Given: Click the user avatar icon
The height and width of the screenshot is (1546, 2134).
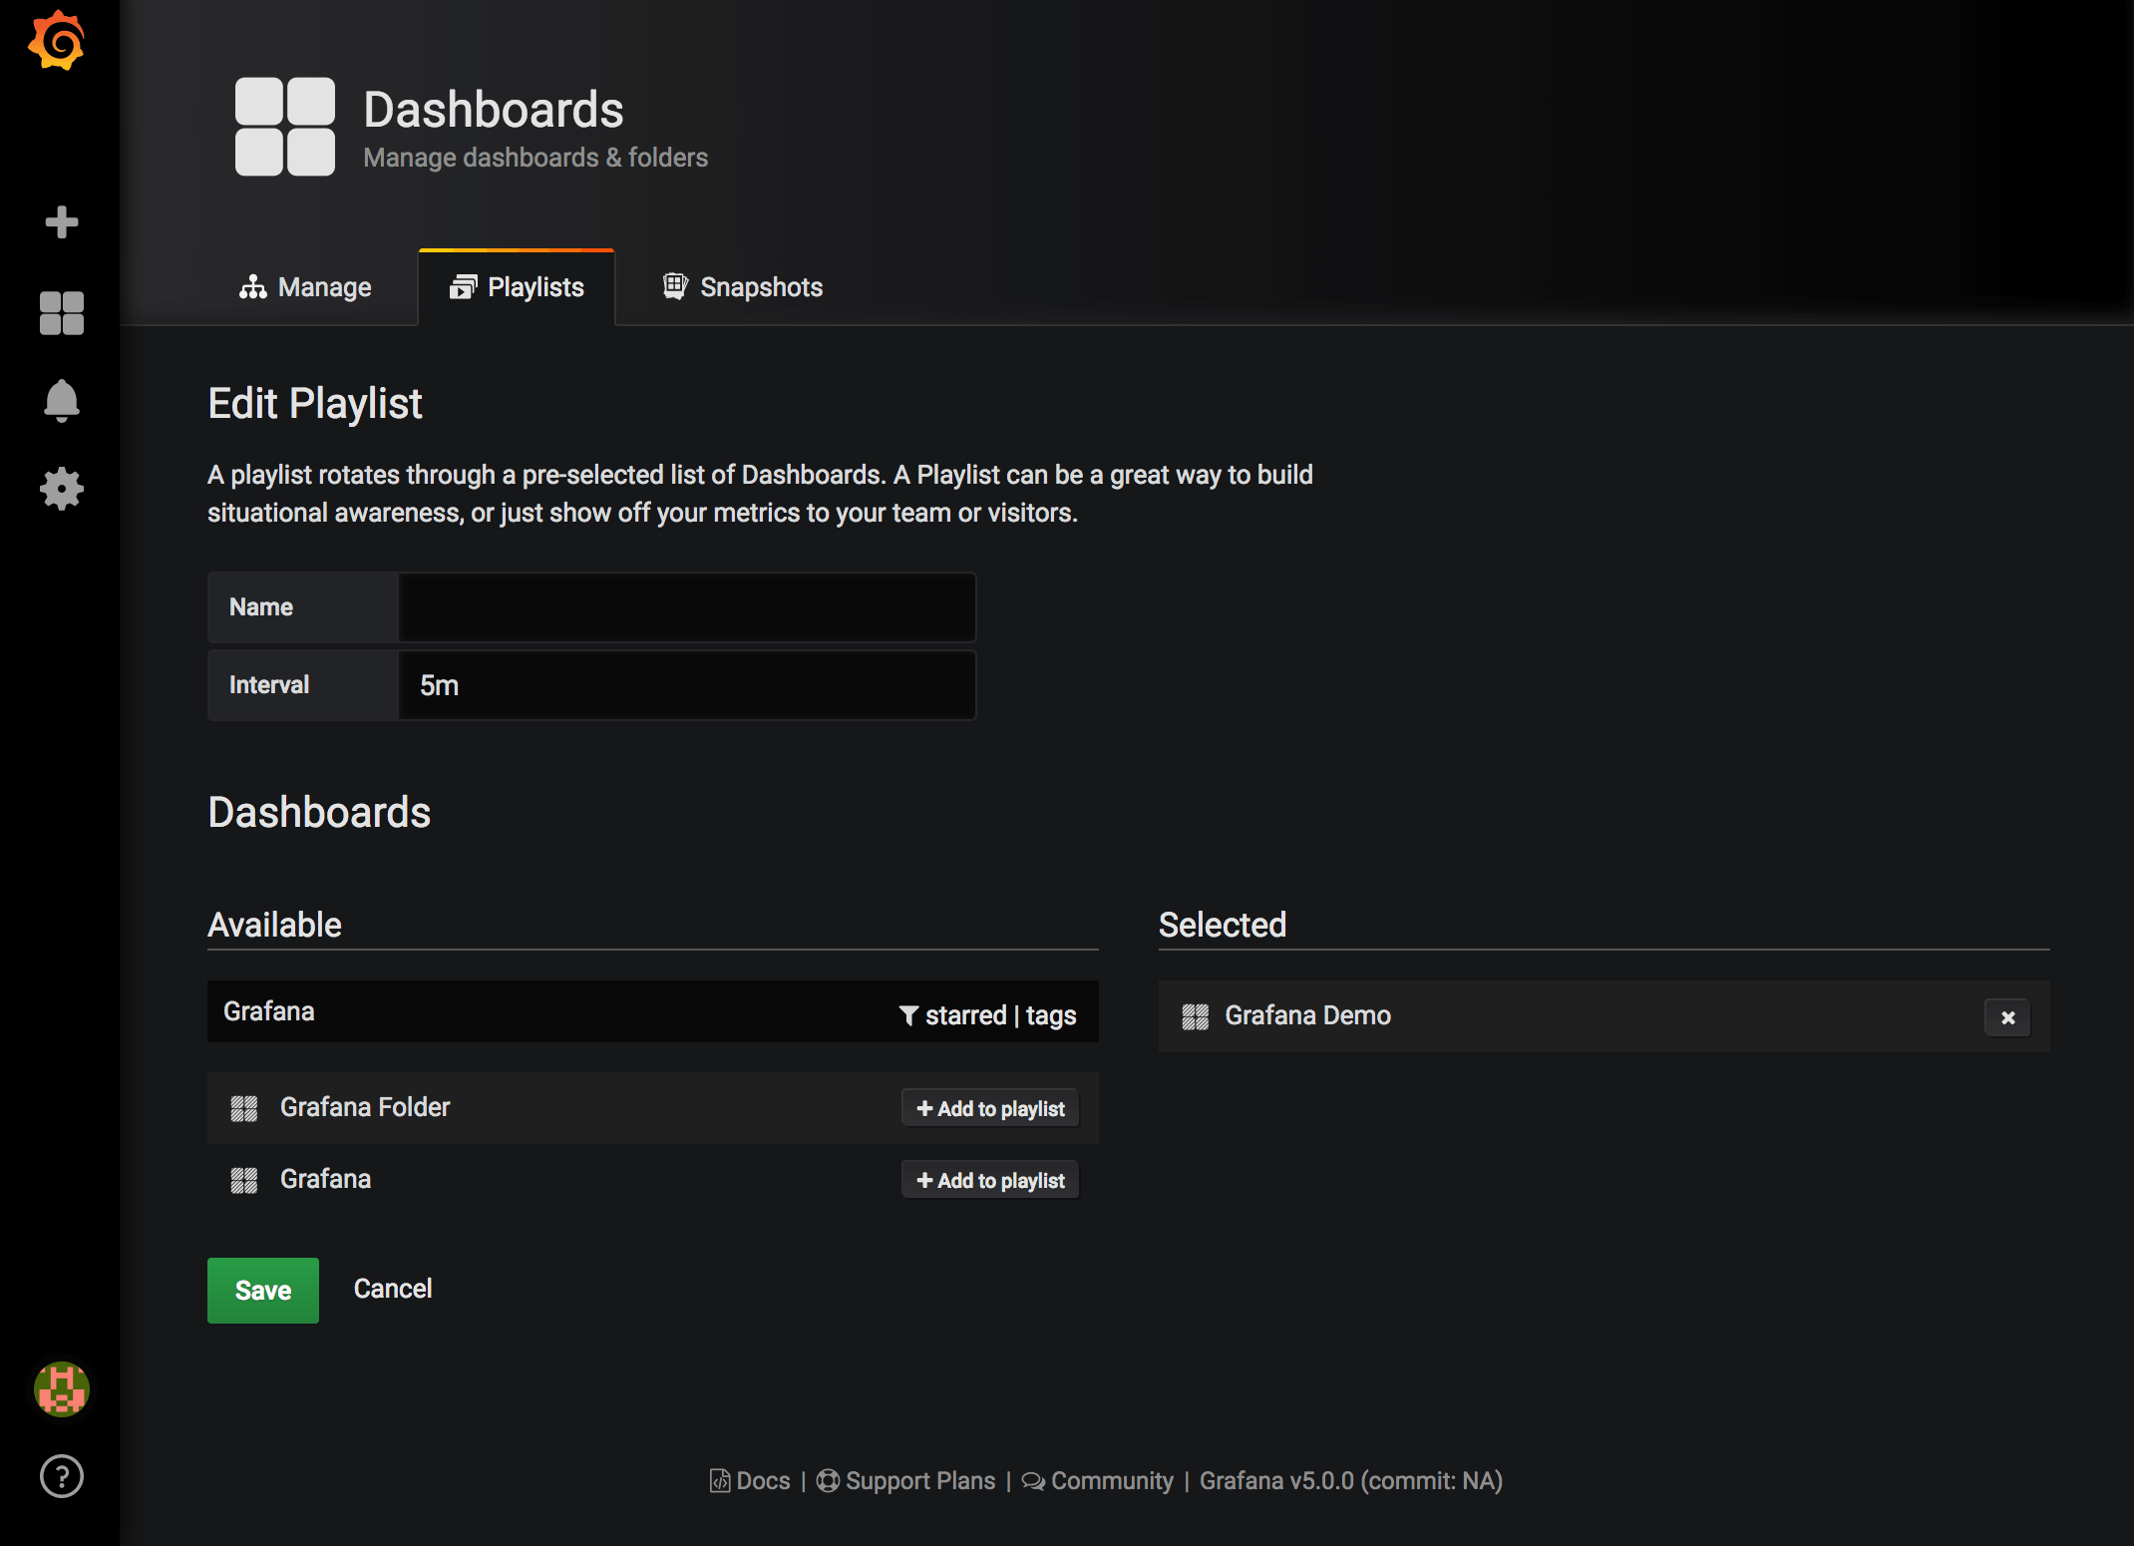Looking at the screenshot, I should coord(61,1388).
